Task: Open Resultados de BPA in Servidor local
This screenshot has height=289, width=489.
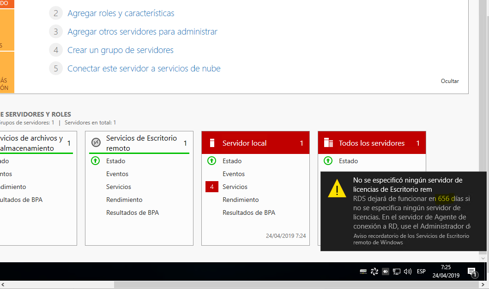Action: [249, 212]
